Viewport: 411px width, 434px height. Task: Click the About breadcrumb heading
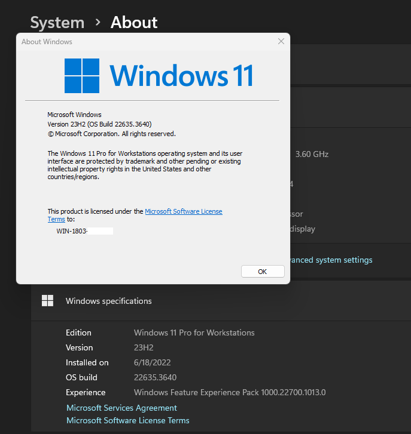point(134,22)
